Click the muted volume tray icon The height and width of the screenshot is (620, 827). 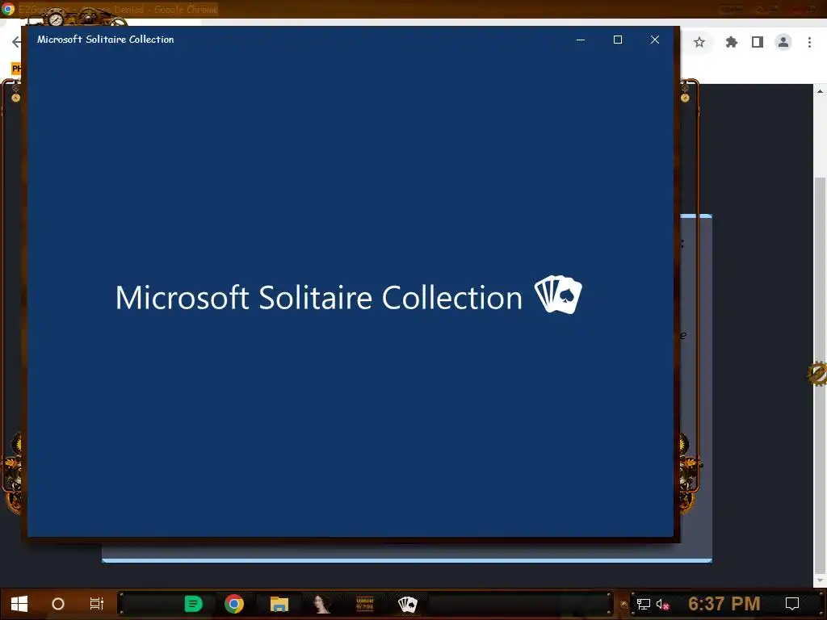click(x=663, y=604)
